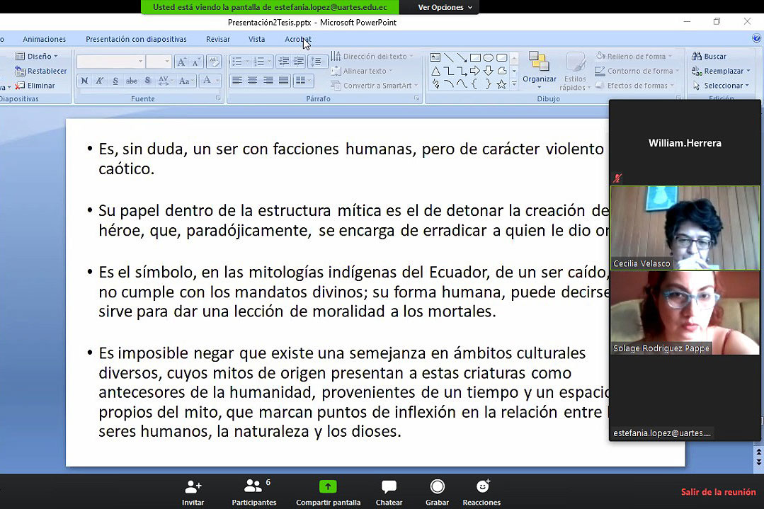The width and height of the screenshot is (764, 509).
Task: Click the bold (N) formatting icon
Action: pos(85,81)
